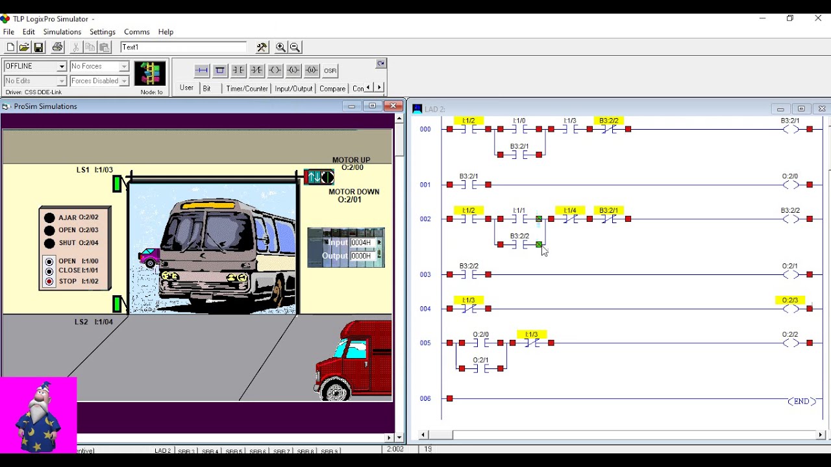Save the program with the floppy disk icon

coord(38,47)
